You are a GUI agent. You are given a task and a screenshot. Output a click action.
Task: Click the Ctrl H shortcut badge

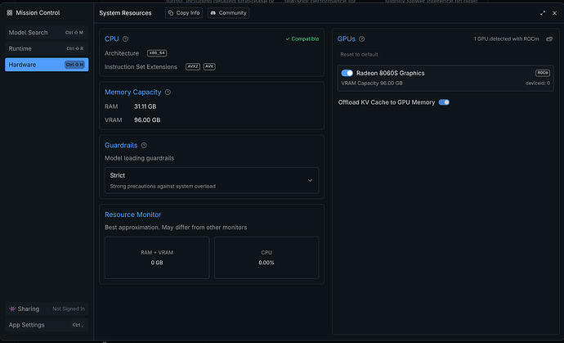[74, 65]
